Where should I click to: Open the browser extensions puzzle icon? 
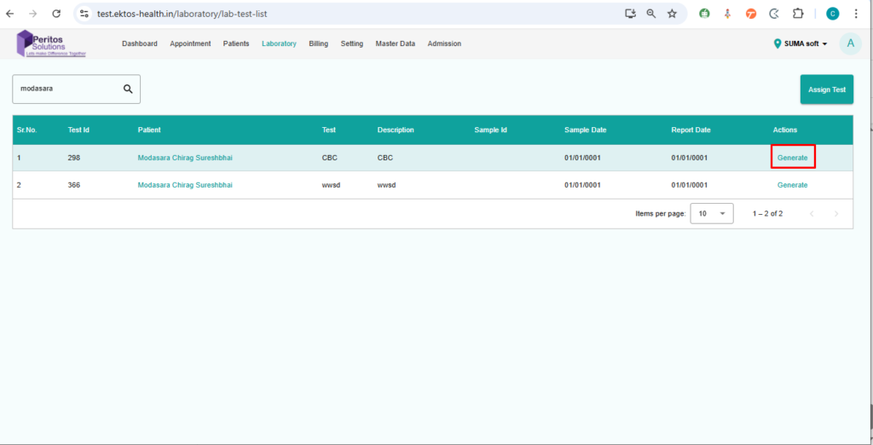click(798, 14)
